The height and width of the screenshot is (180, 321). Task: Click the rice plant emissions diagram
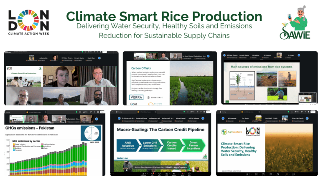click(x=242, y=85)
